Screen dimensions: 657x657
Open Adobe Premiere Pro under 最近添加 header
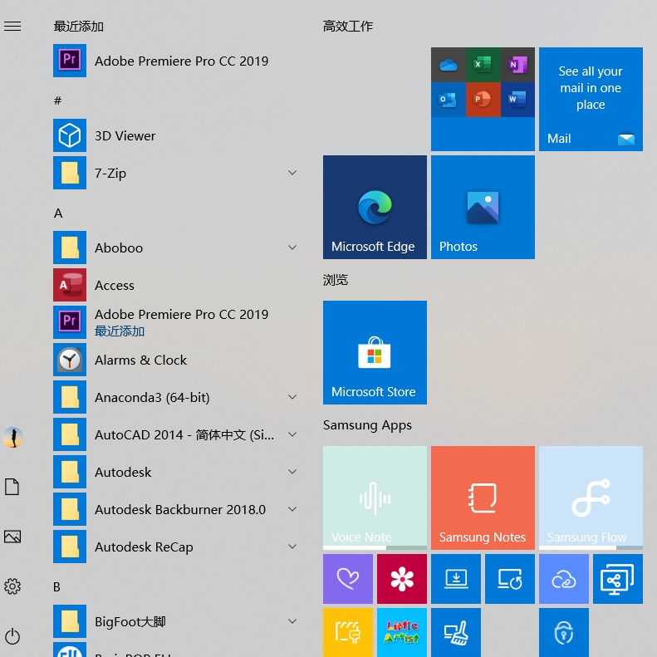(x=176, y=61)
